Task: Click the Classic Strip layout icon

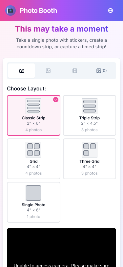Action: tap(33, 106)
